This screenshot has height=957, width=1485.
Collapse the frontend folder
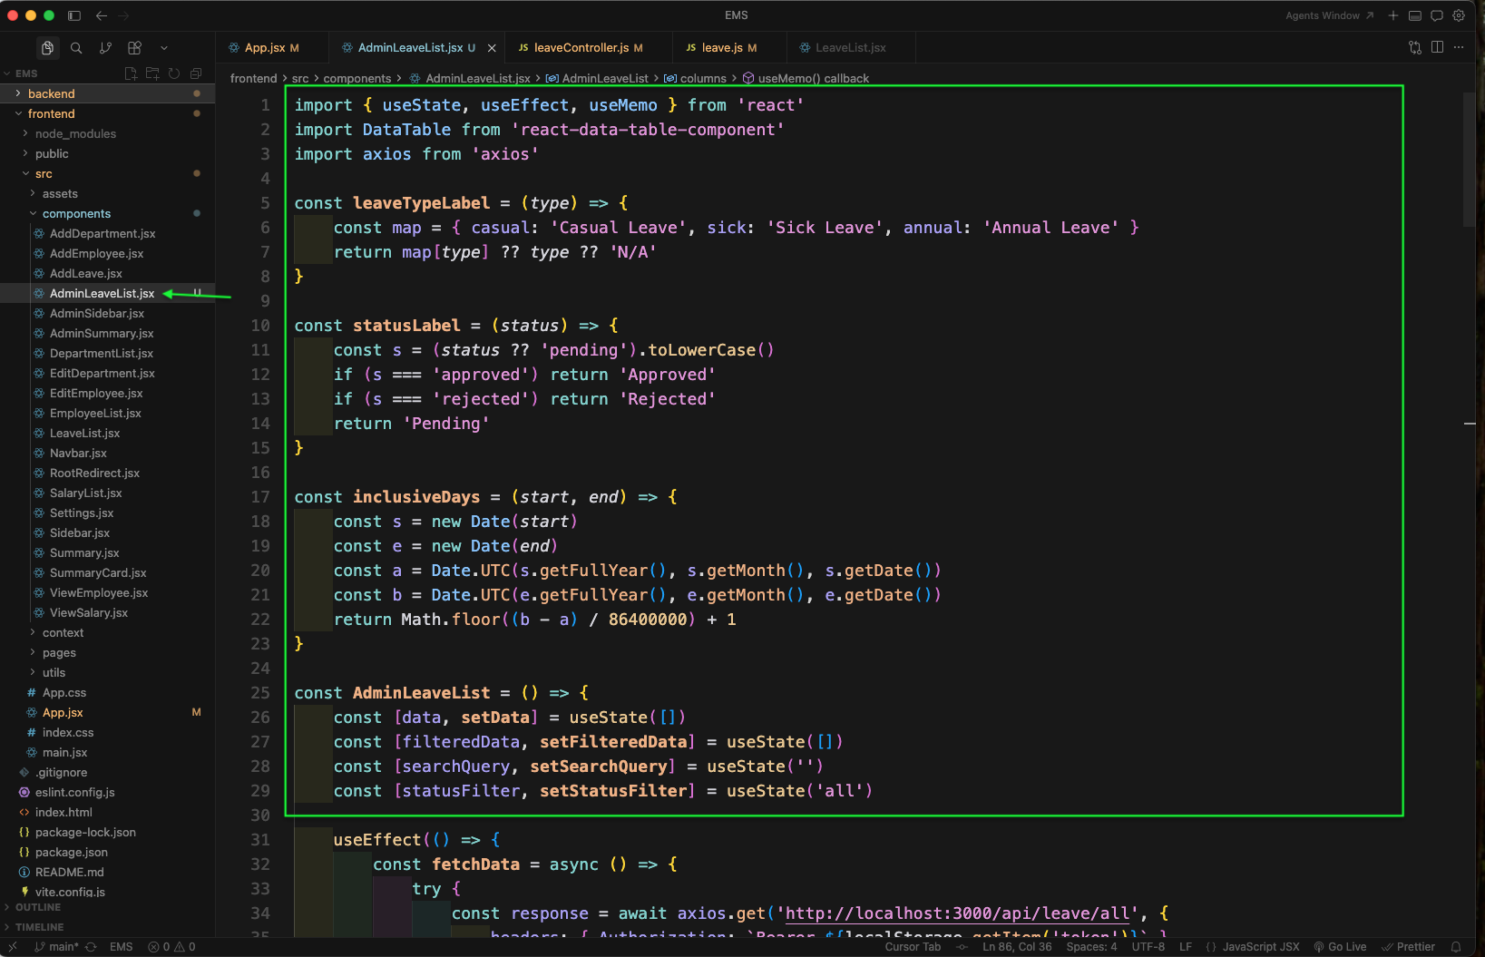[107, 113]
